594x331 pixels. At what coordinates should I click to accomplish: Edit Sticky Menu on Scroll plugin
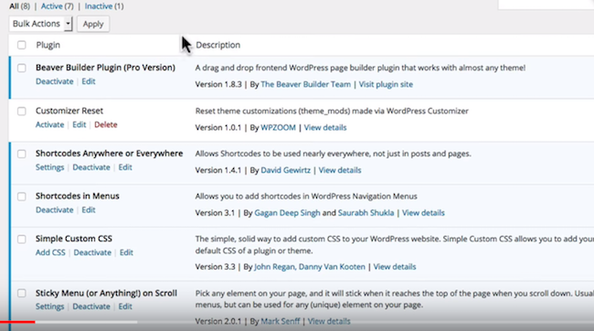pyautogui.click(x=125, y=306)
